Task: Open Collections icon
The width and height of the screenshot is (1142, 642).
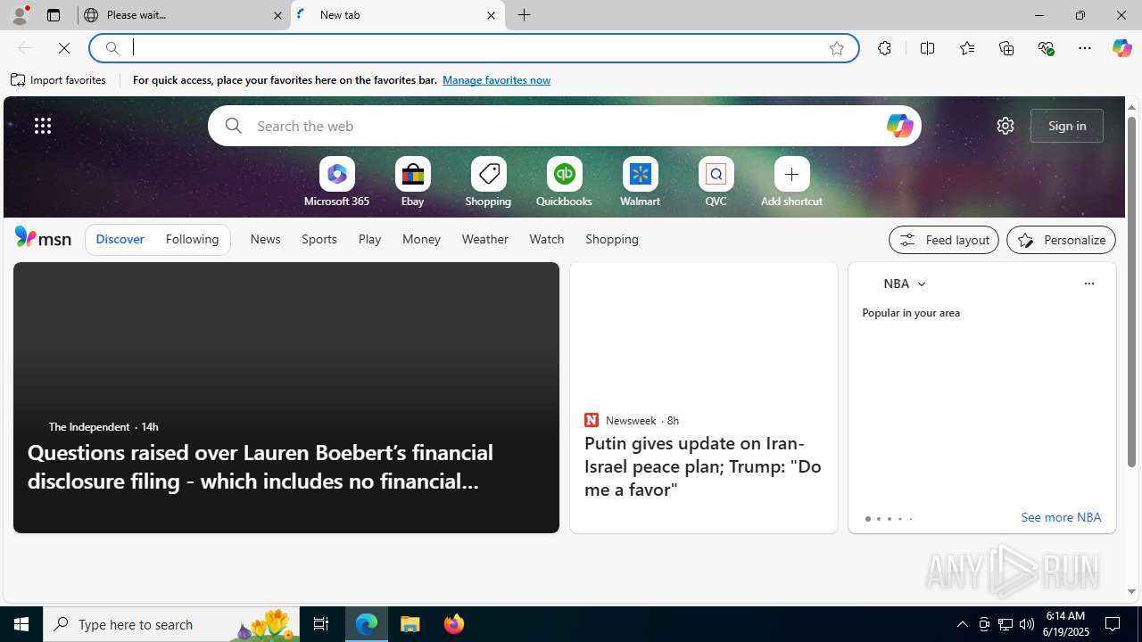Action: click(x=1006, y=48)
